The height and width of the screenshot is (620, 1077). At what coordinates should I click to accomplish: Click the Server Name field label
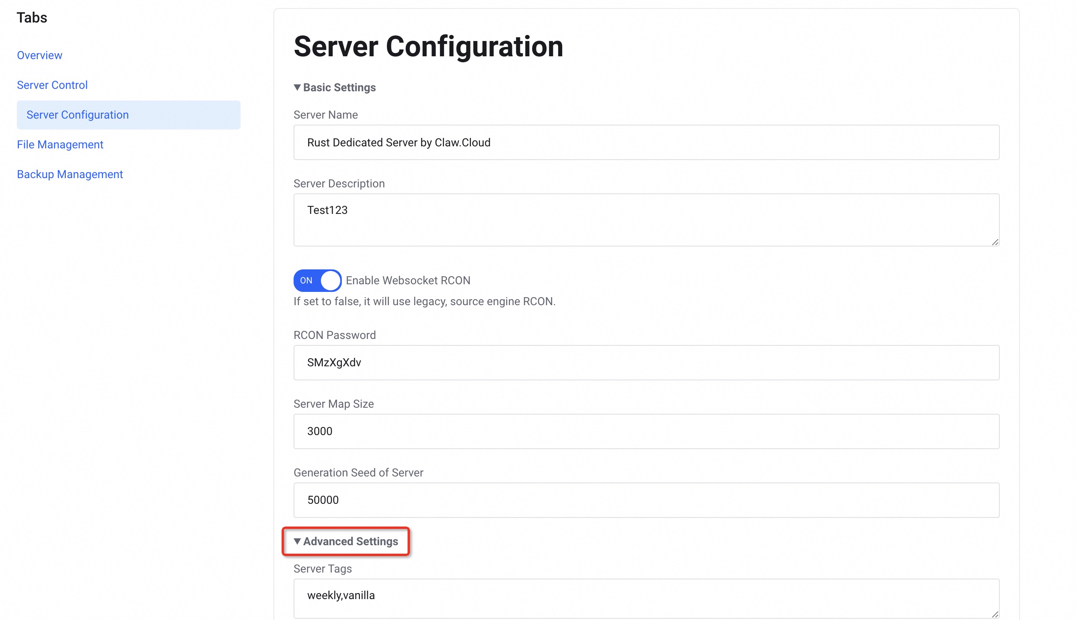(x=325, y=115)
